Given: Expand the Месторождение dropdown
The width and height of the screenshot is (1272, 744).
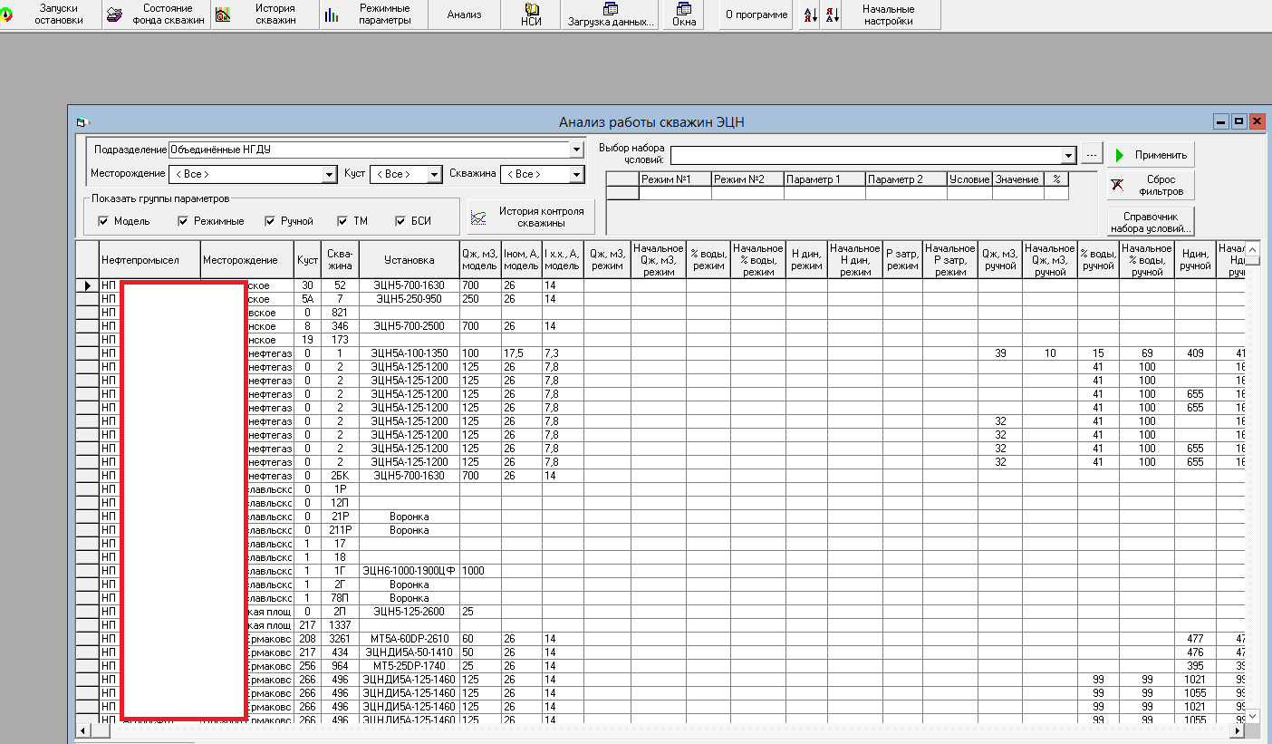Looking at the screenshot, I should 330,174.
